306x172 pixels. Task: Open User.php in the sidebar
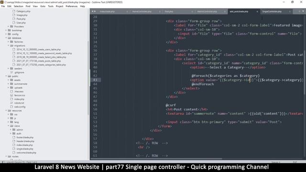coord(21,22)
